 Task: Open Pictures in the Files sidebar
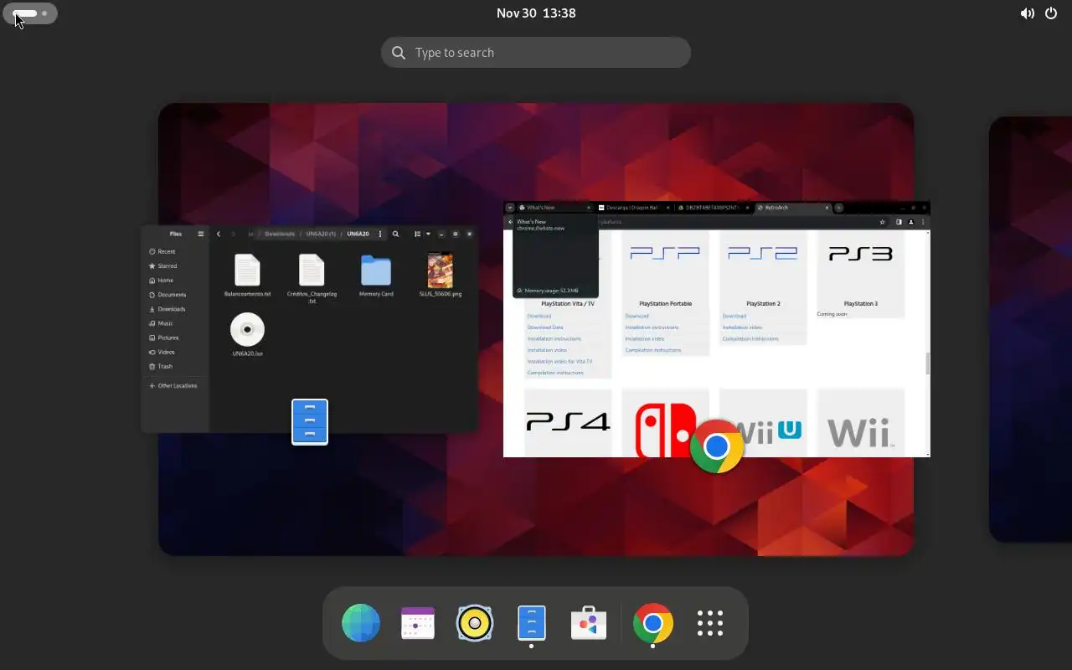pyautogui.click(x=175, y=338)
